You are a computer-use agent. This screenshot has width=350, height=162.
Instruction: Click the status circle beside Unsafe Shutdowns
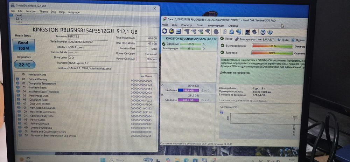point(20,127)
